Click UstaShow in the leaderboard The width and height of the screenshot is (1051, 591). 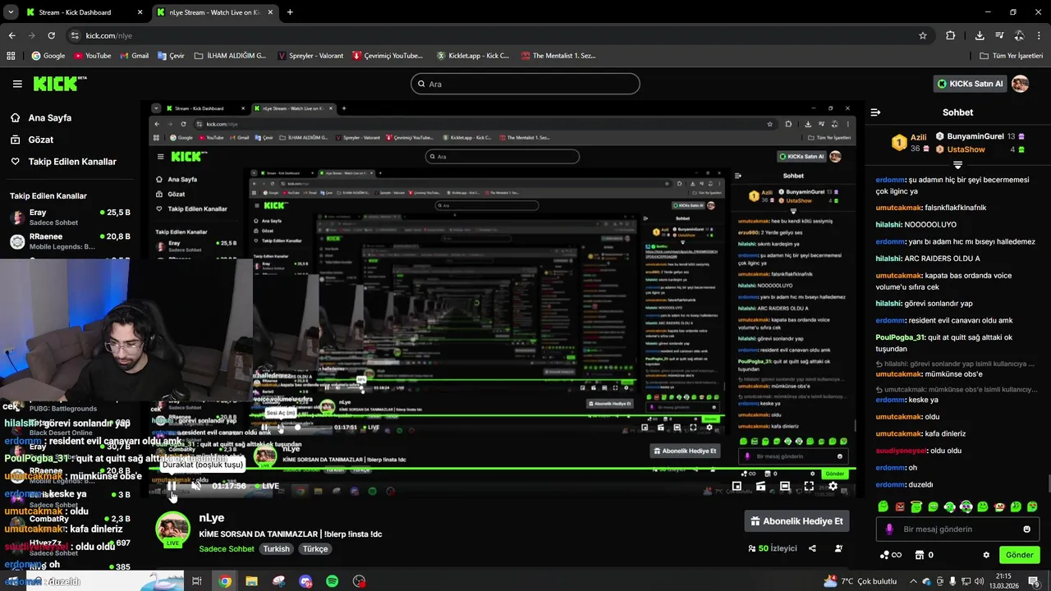[x=966, y=149]
